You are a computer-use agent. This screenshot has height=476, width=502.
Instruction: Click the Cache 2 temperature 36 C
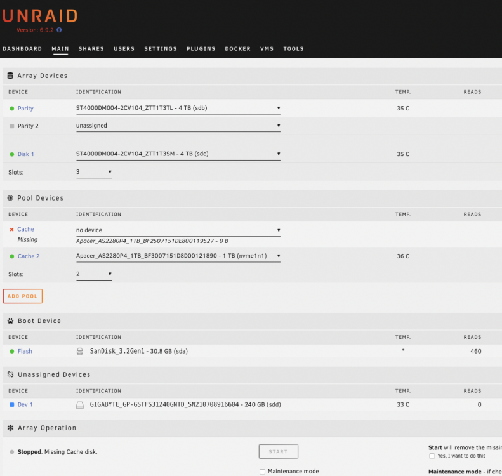(403, 256)
